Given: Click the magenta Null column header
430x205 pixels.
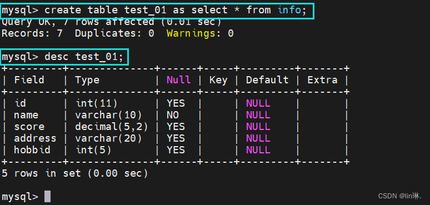Looking at the screenshot, I should pyautogui.click(x=178, y=80).
